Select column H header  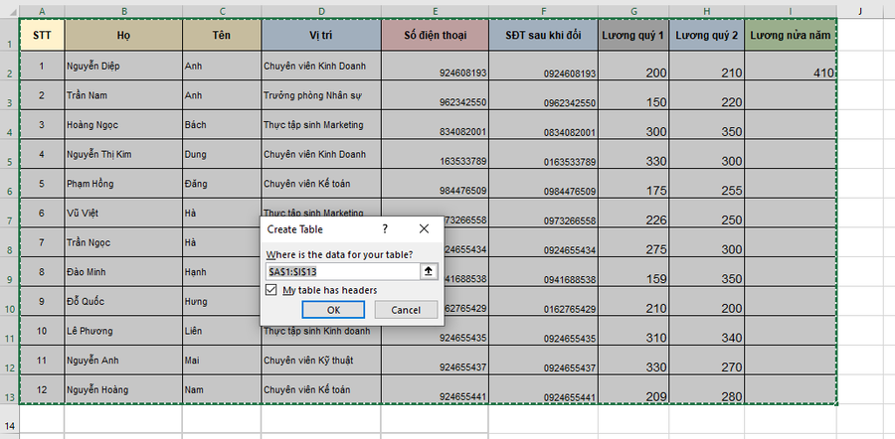(707, 11)
